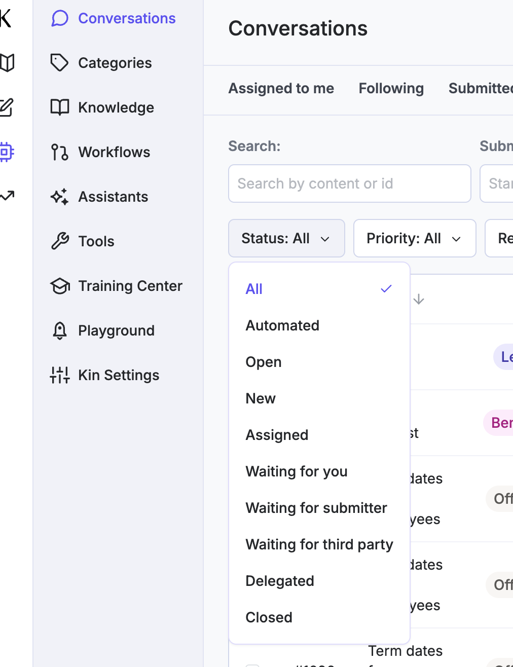Image resolution: width=513 pixels, height=667 pixels.
Task: Select the Workflows branch icon
Action: point(60,152)
